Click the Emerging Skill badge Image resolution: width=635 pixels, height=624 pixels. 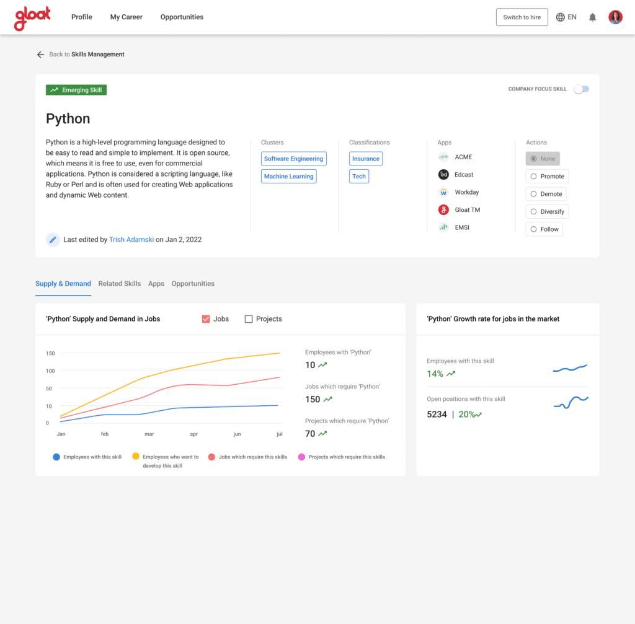[76, 90]
